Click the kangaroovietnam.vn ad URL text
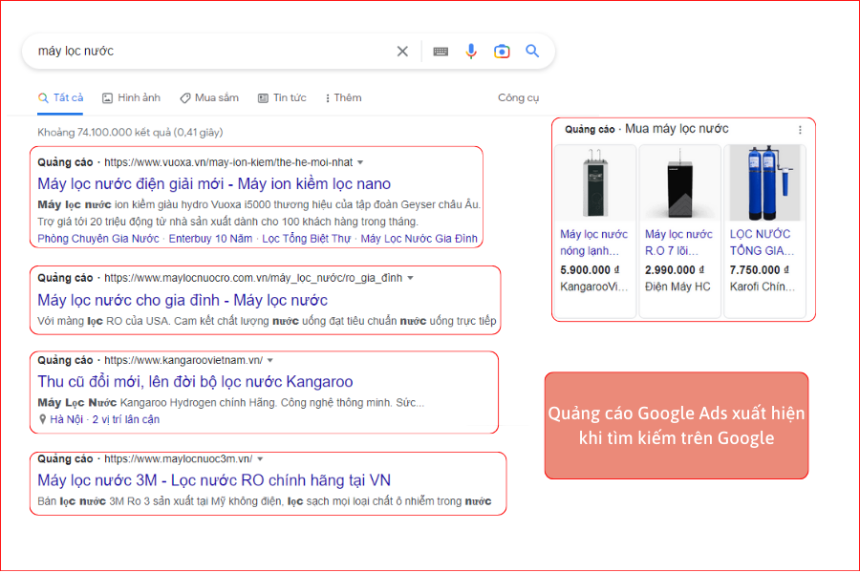 click(x=183, y=360)
